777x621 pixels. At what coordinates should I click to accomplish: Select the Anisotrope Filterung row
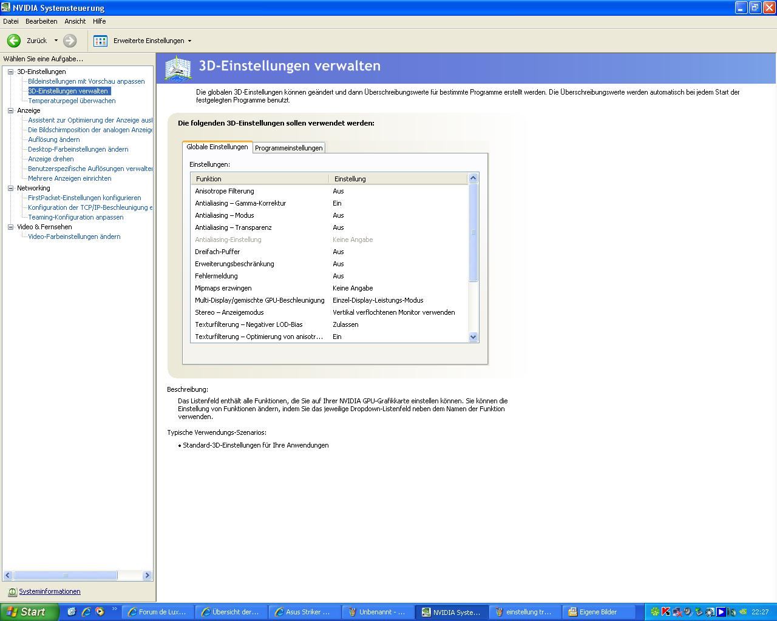330,191
